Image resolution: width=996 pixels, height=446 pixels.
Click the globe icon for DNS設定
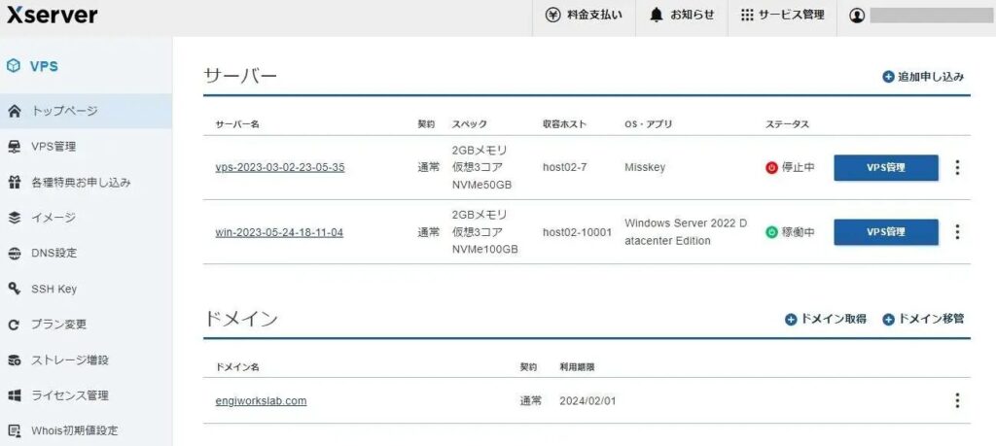pos(14,254)
